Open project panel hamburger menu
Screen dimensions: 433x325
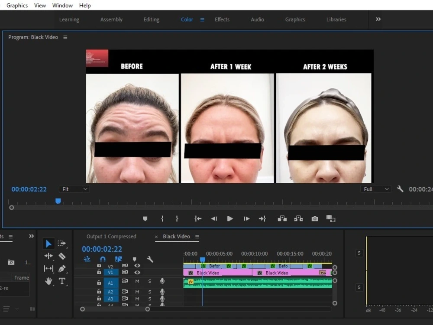[10, 237]
